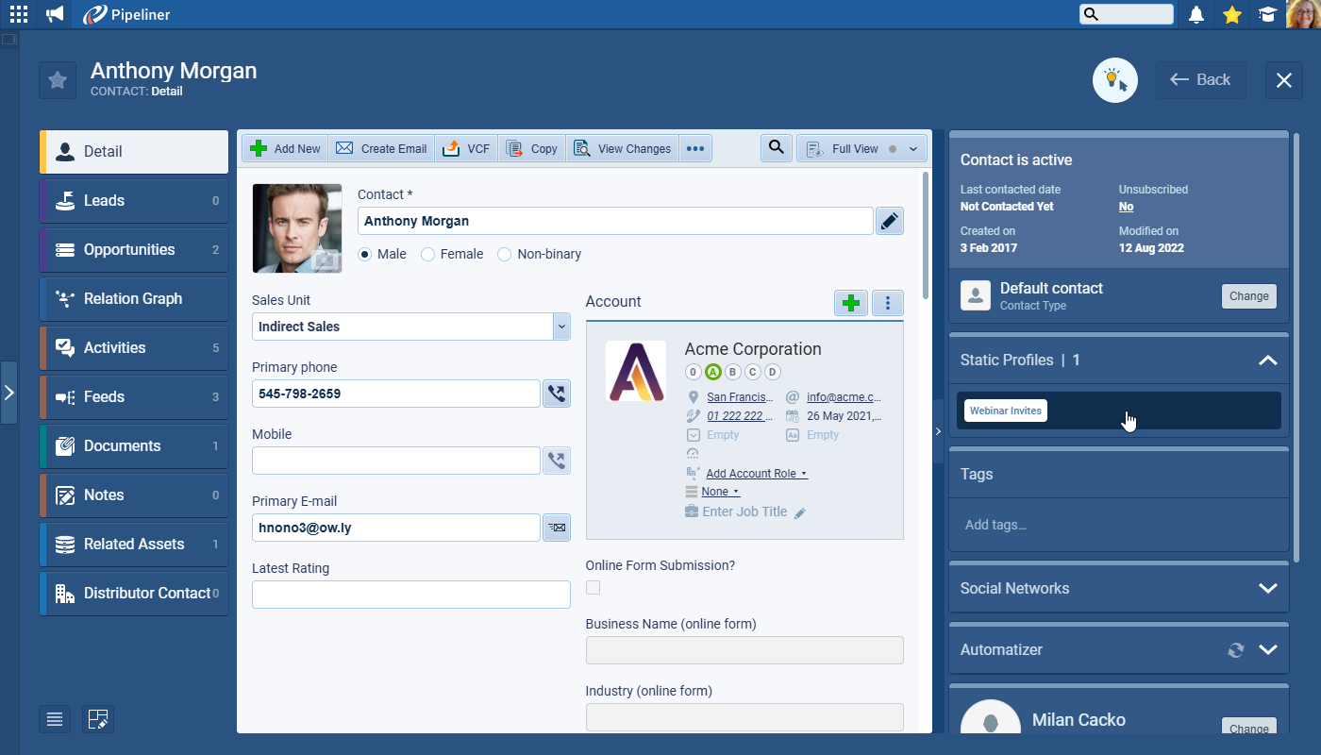Select the Female radio button

point(428,255)
